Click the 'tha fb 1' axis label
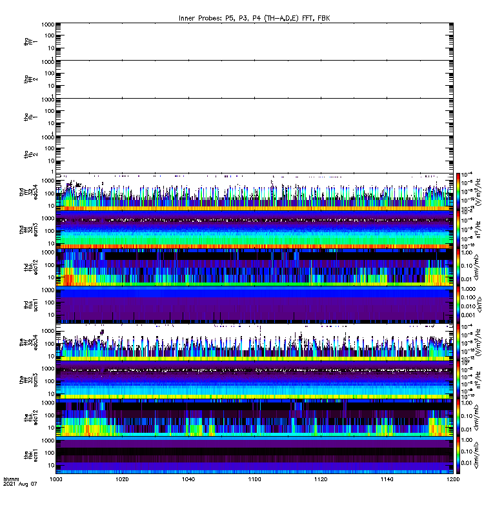 click(30, 117)
